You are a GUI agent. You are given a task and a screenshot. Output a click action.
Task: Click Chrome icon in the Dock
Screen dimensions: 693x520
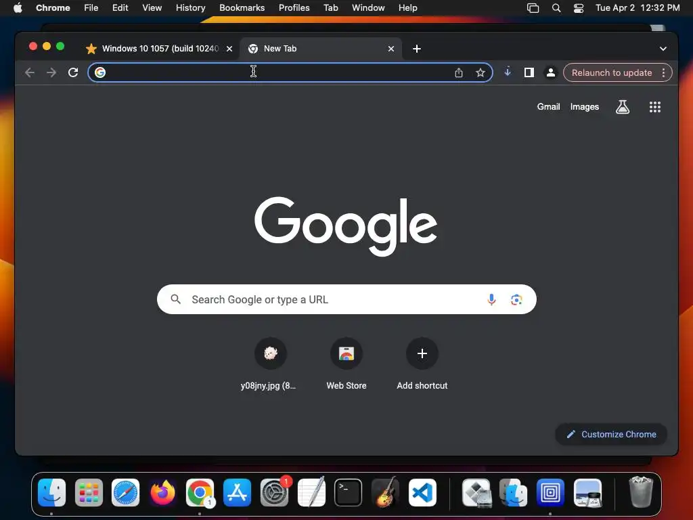(200, 493)
